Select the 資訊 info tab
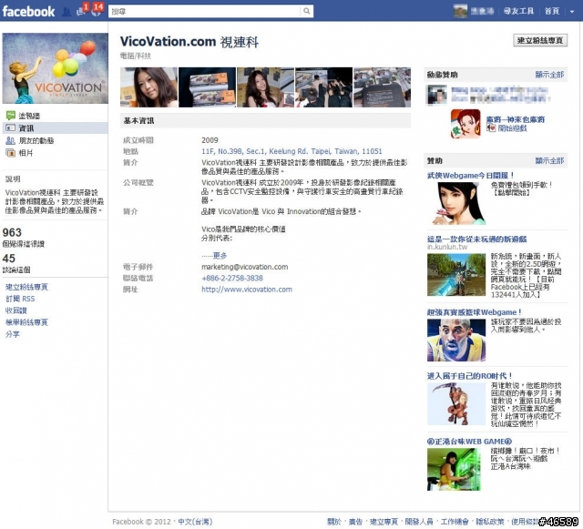Viewport: 583px width, 529px height. [x=26, y=127]
